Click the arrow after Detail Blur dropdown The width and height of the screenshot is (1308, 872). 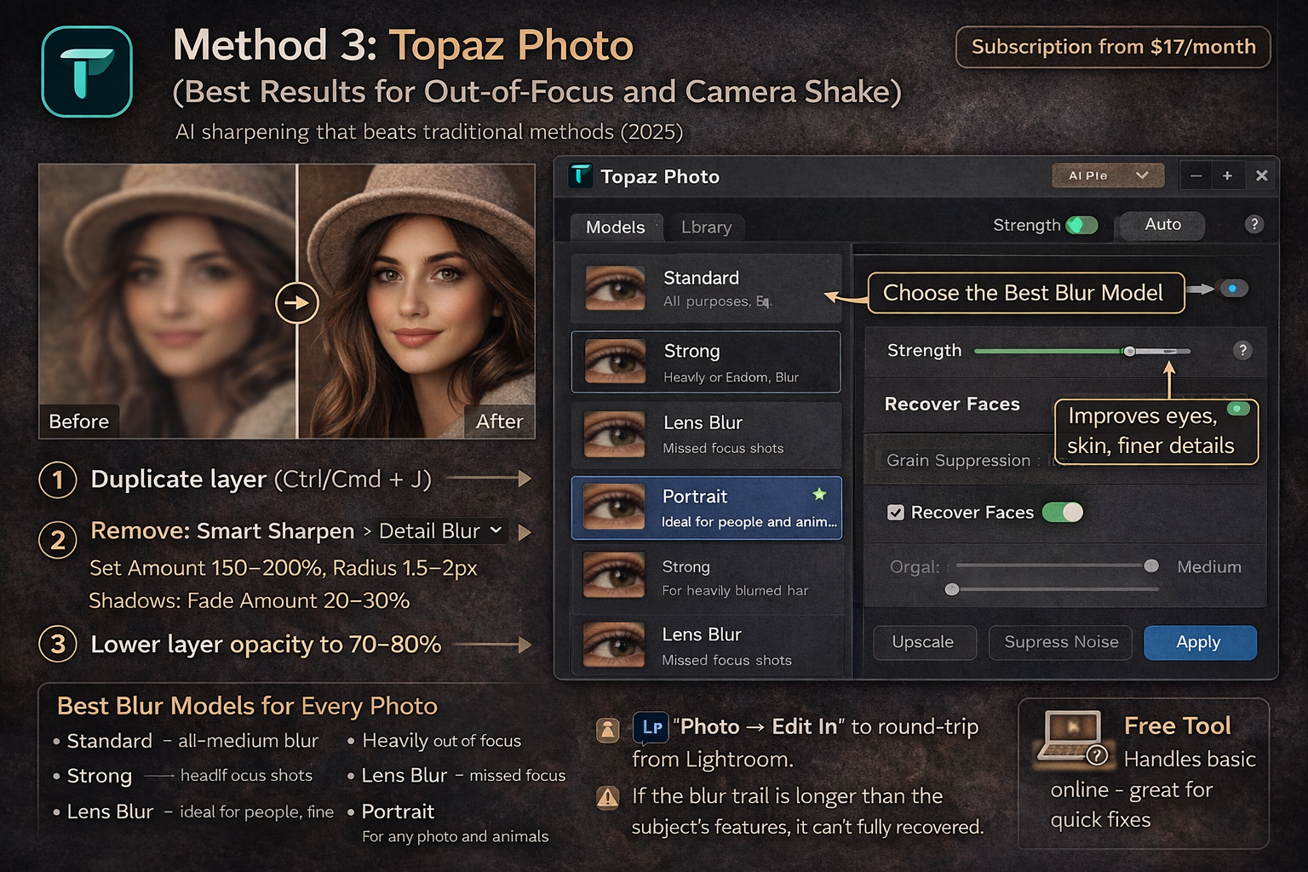(525, 532)
